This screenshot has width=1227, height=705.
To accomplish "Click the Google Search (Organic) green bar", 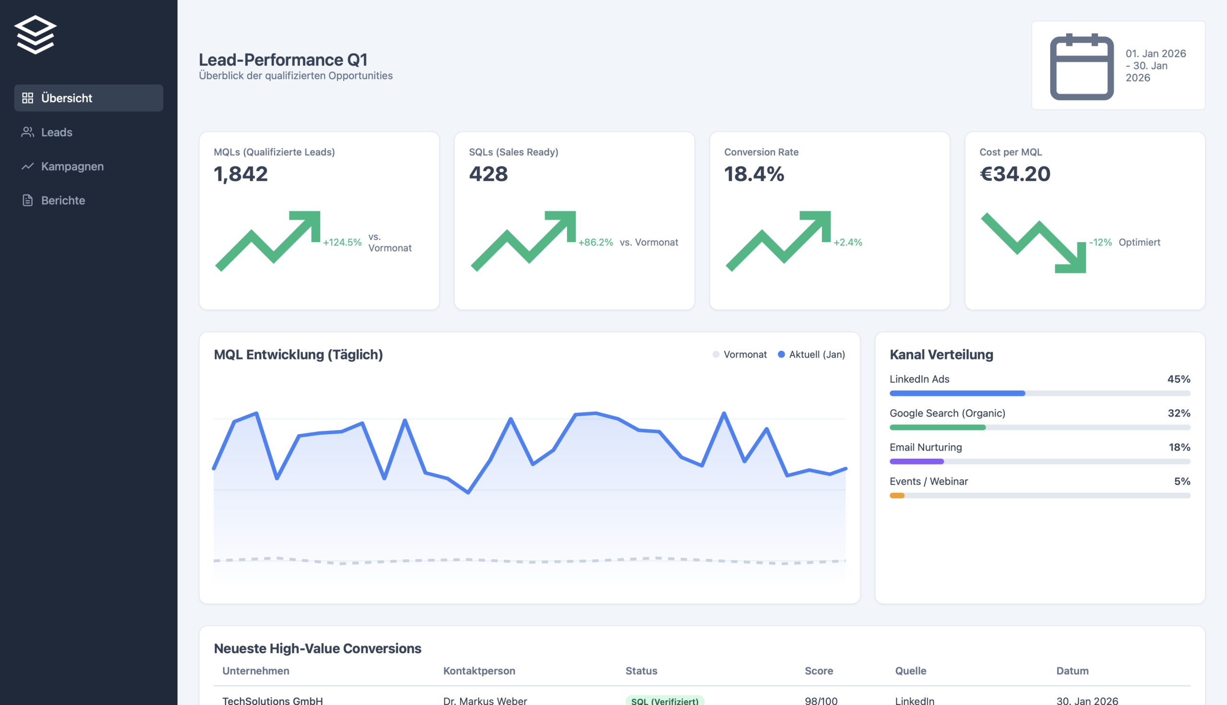I will pos(938,427).
